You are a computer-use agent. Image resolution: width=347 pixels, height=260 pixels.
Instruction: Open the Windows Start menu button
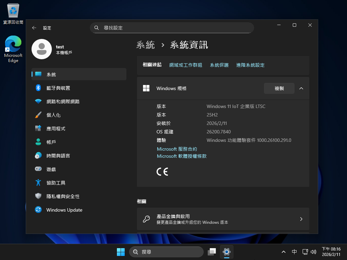tap(121, 252)
